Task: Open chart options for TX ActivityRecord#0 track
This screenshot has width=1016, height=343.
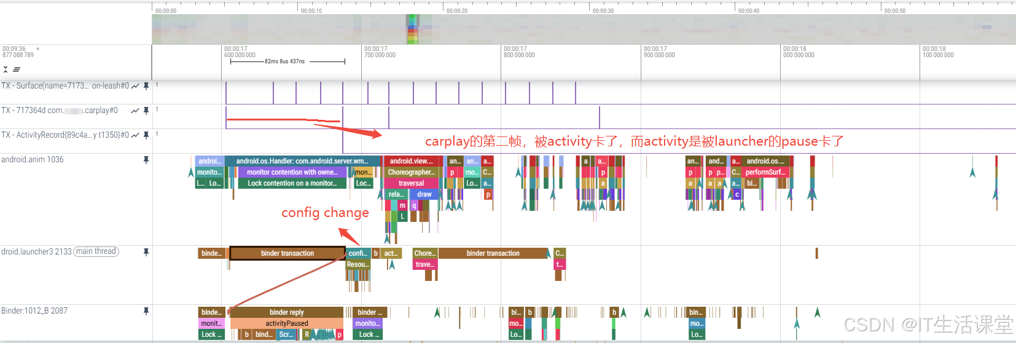Action: 135,135
